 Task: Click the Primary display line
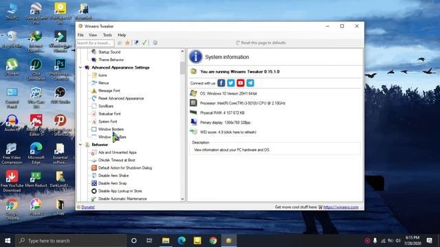tap(225, 123)
